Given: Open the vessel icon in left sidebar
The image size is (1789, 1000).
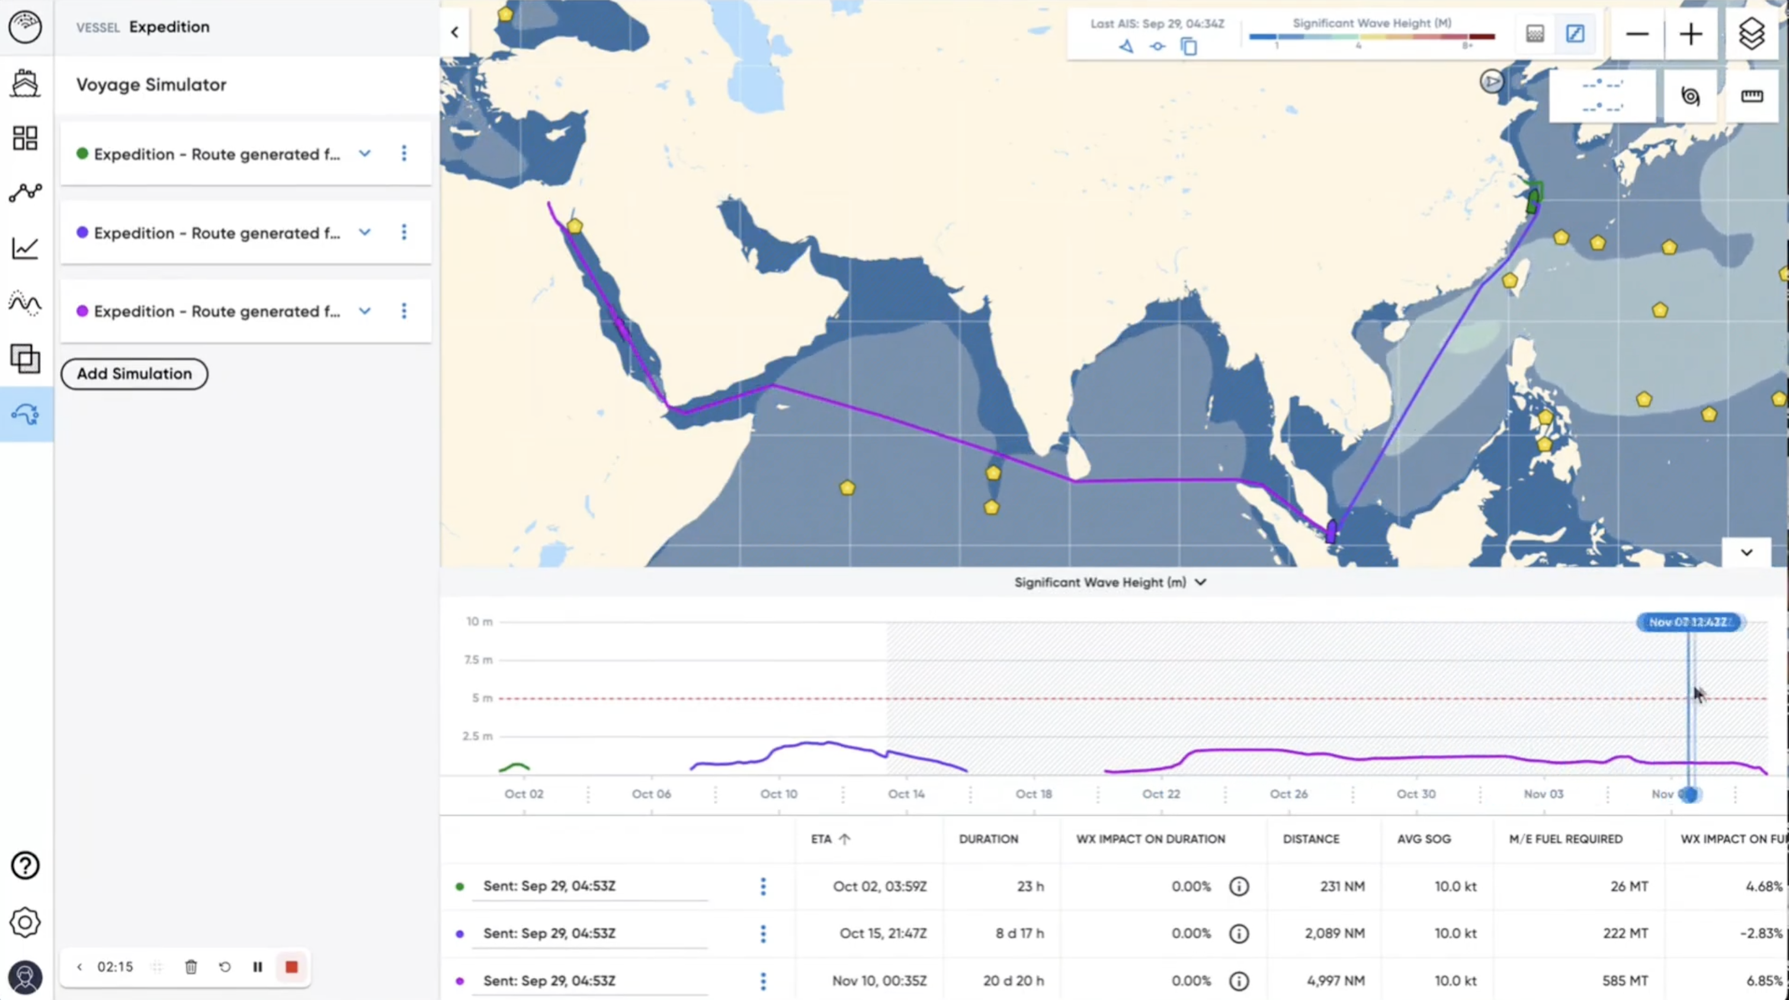Looking at the screenshot, I should tap(25, 84).
